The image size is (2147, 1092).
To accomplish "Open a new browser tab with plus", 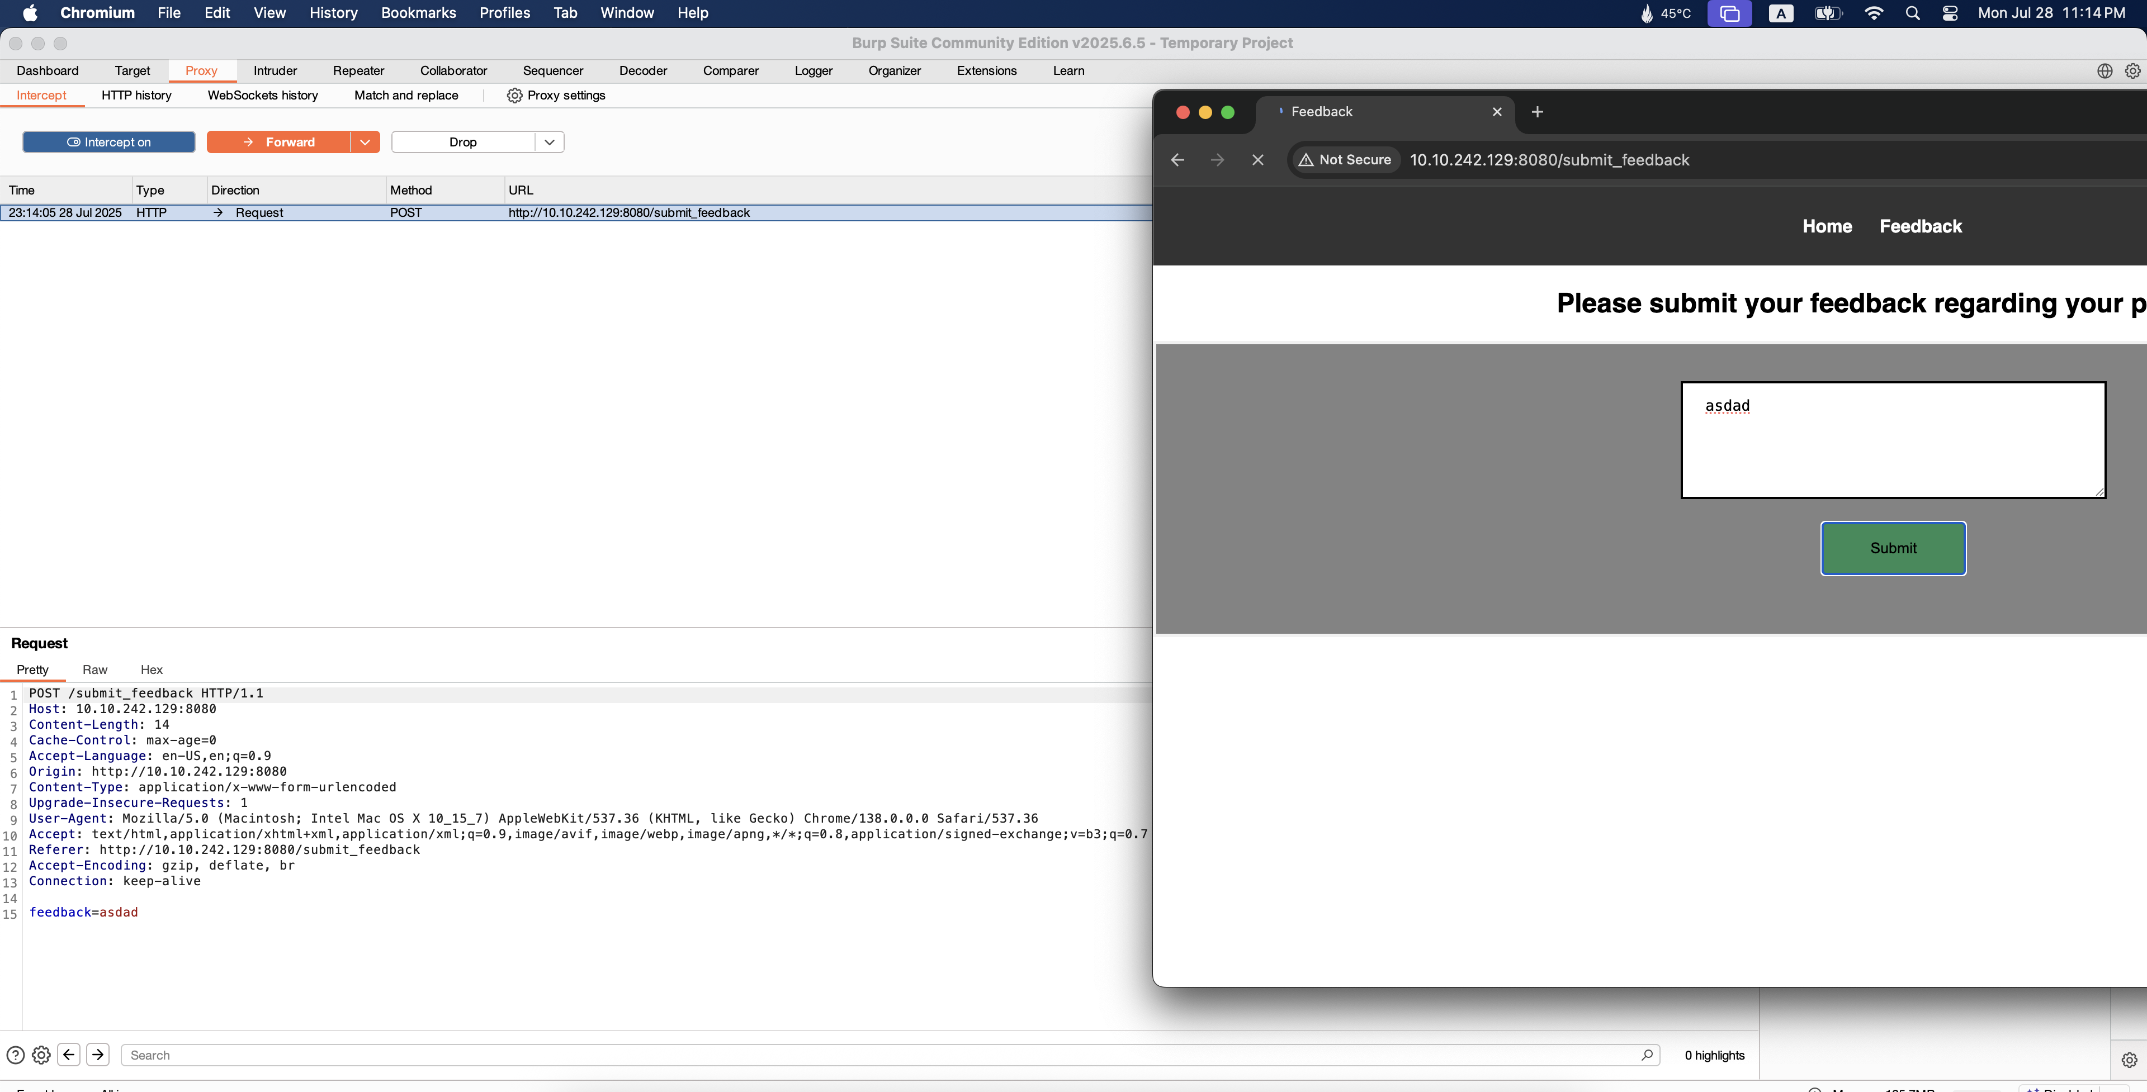I will (x=1537, y=112).
